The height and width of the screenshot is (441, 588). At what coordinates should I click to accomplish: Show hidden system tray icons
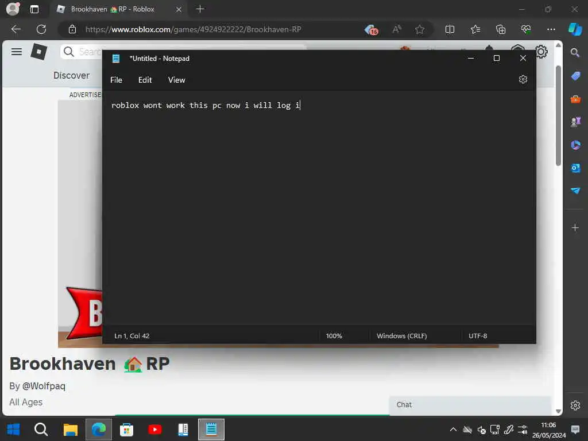point(453,430)
